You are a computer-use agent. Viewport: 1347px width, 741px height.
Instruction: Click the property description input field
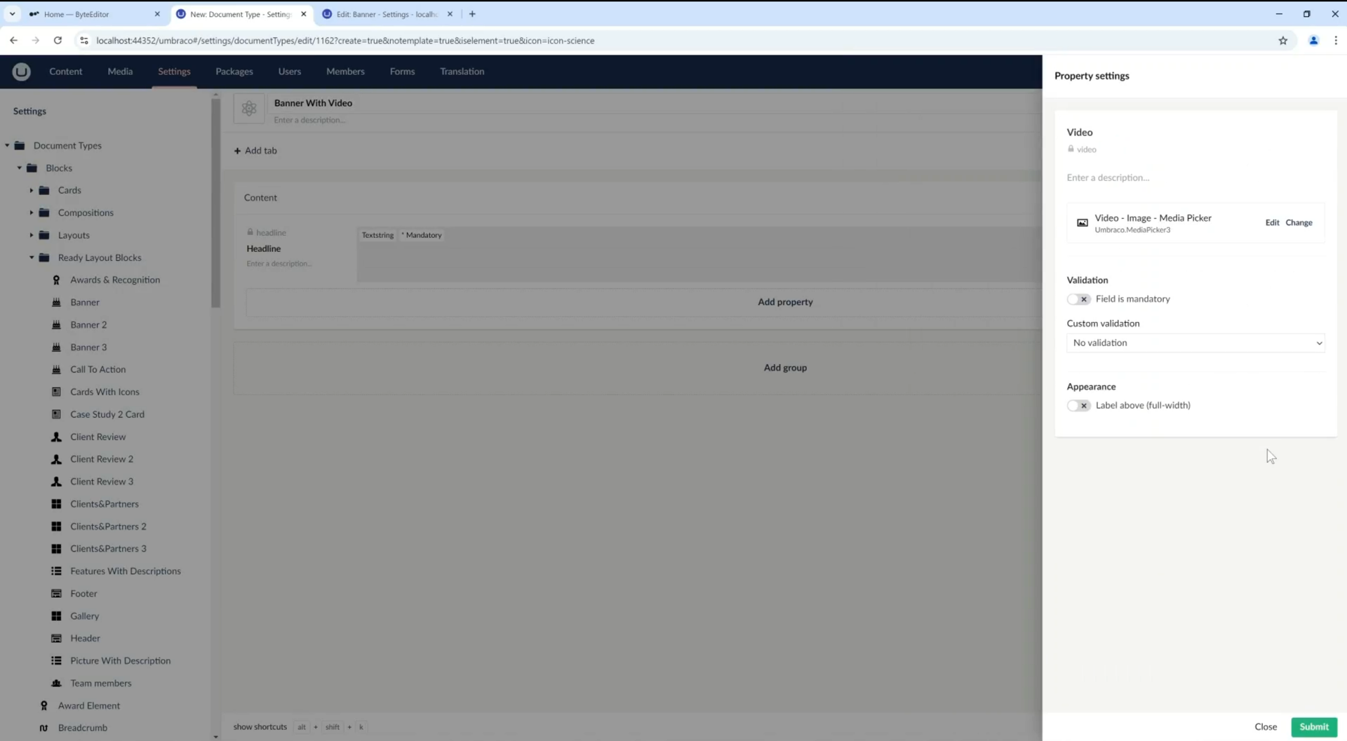click(1195, 178)
